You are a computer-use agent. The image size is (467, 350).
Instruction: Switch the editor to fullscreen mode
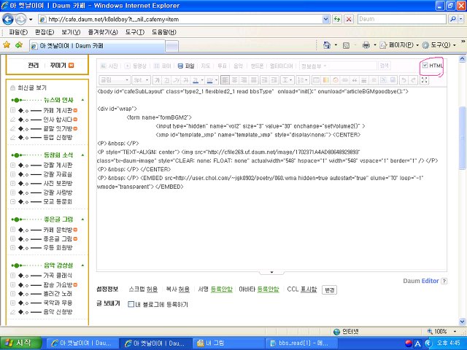coord(425,79)
